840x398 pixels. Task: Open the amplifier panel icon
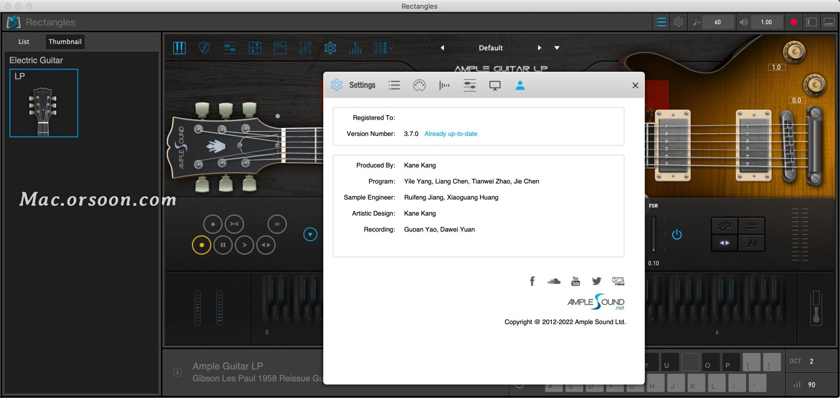(280, 48)
